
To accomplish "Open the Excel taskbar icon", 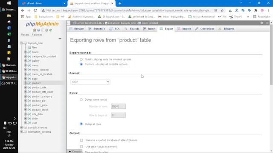I will [x=9, y=34].
